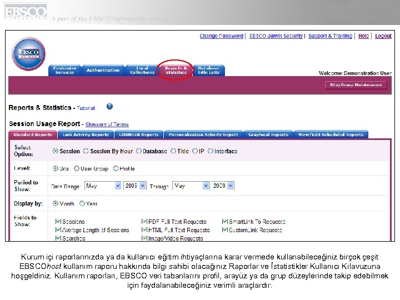Click the 'Session Usage Report' heading
This screenshot has height=300, width=400.
(44, 124)
